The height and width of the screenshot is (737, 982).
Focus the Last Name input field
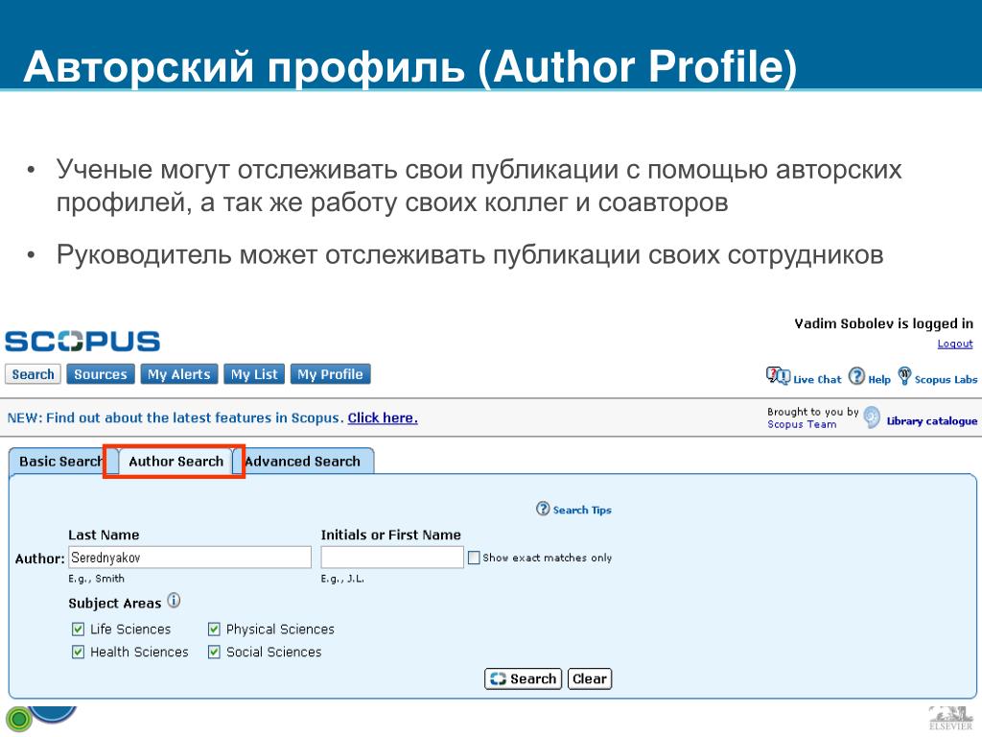click(x=190, y=558)
